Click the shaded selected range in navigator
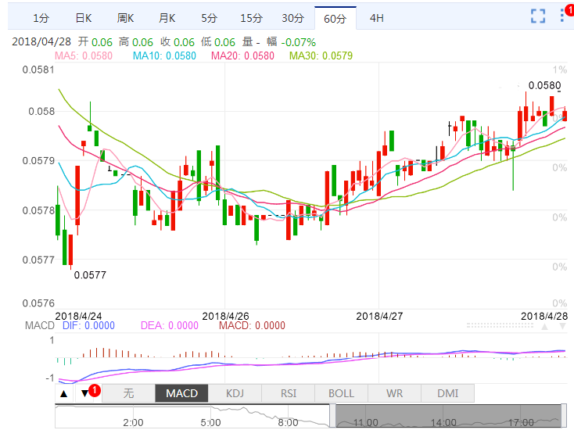The height and width of the screenshot is (430, 574). (448, 416)
